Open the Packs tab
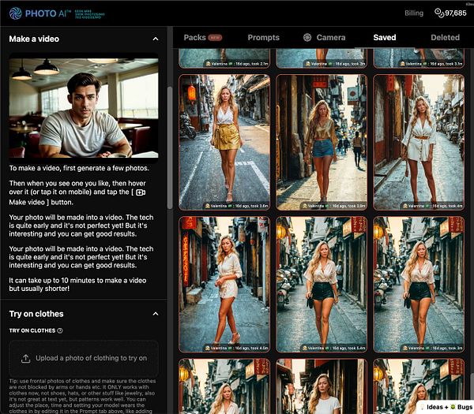474x414 pixels. [x=203, y=37]
